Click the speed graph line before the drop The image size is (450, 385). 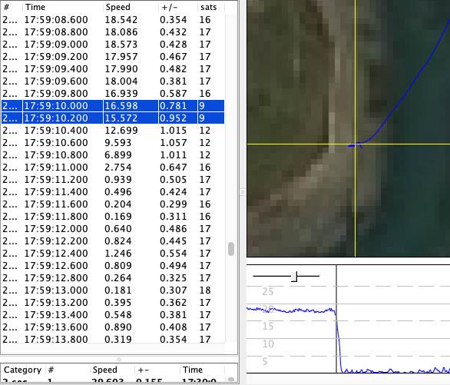[290, 310]
